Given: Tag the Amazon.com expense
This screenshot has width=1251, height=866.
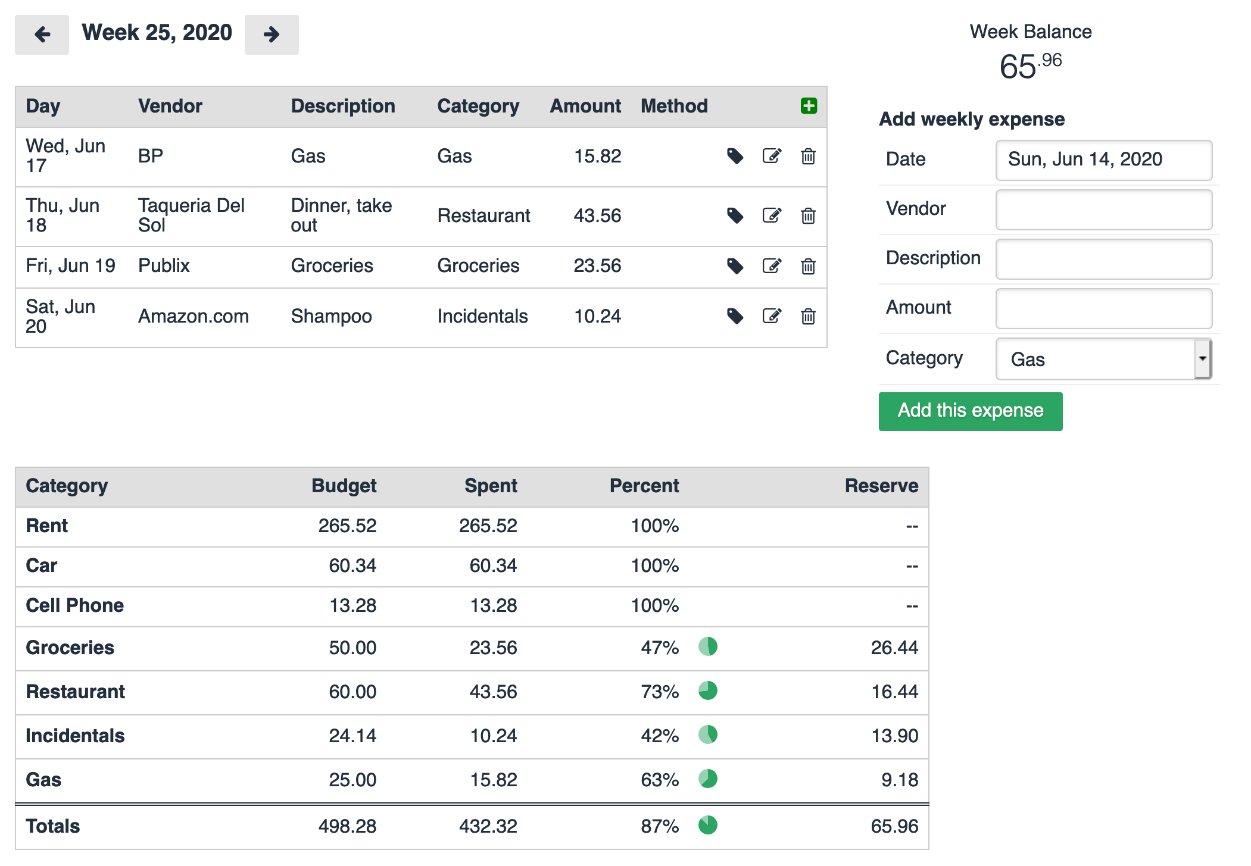Looking at the screenshot, I should tap(735, 316).
